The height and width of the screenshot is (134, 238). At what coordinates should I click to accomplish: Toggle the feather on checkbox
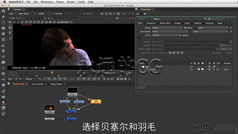[228, 45]
